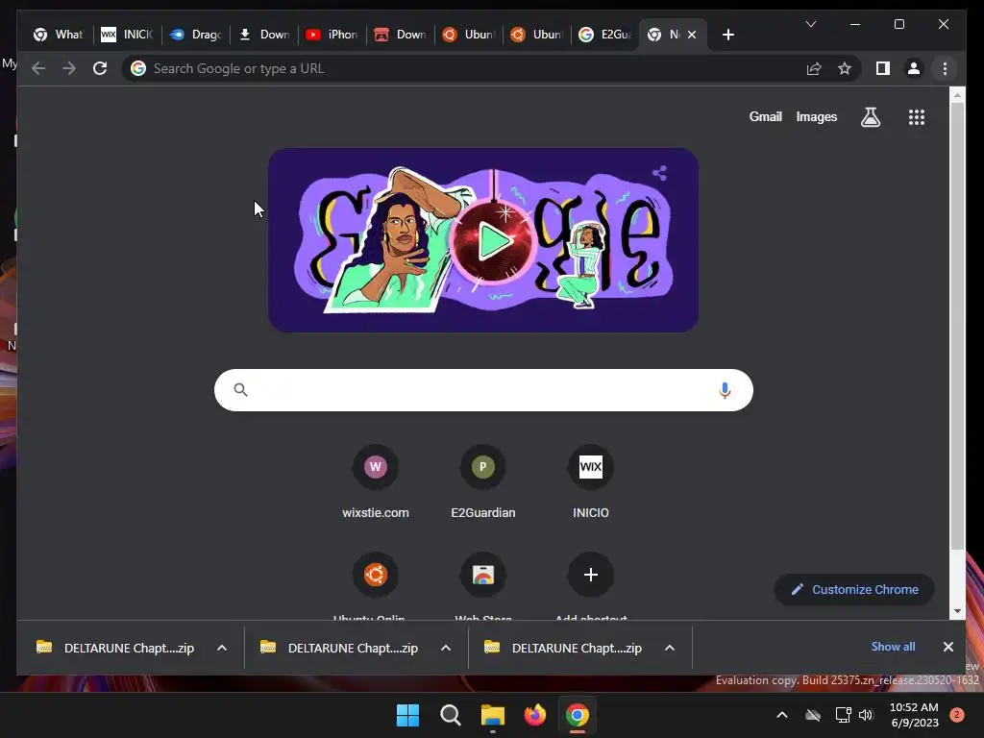Viewport: 984px width, 738px height.
Task: Open the Chrome side panel
Action: tap(883, 68)
